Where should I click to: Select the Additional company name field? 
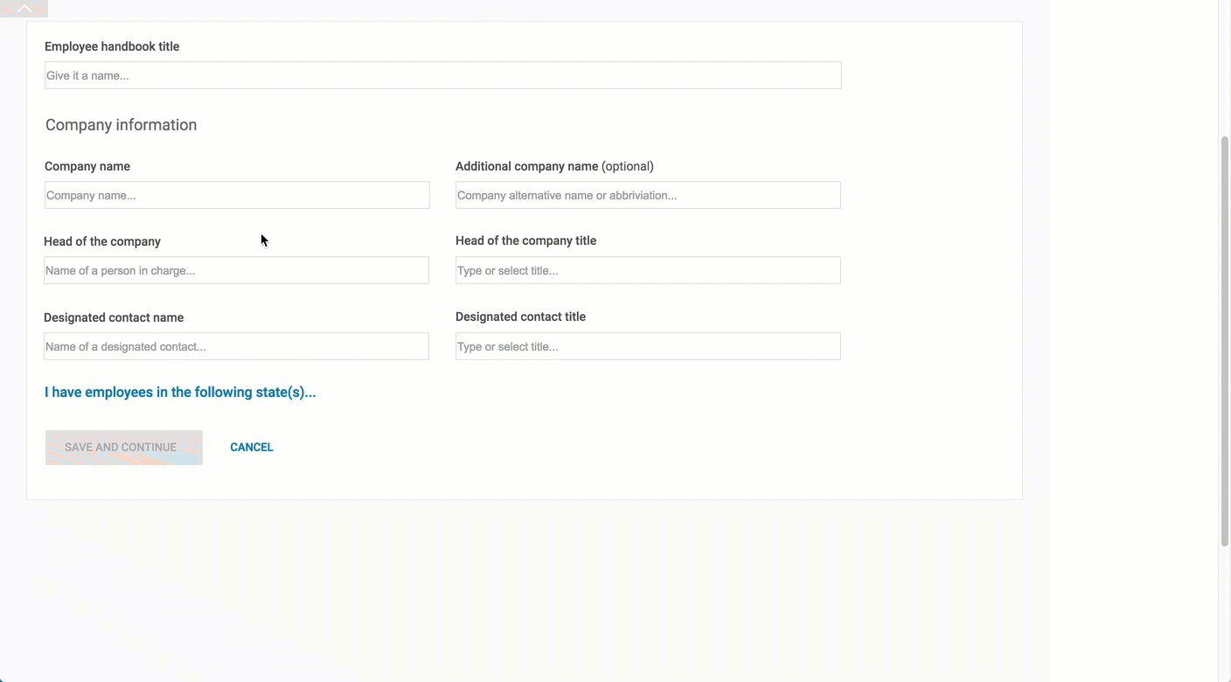tap(648, 195)
